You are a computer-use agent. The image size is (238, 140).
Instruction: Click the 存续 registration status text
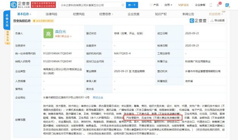tap(128, 33)
